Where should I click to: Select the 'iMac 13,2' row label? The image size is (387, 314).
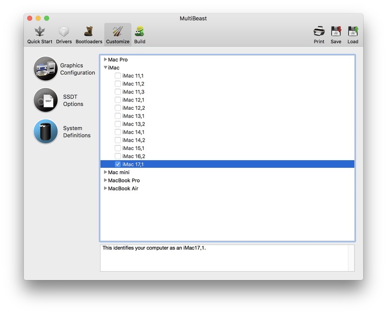[134, 124]
